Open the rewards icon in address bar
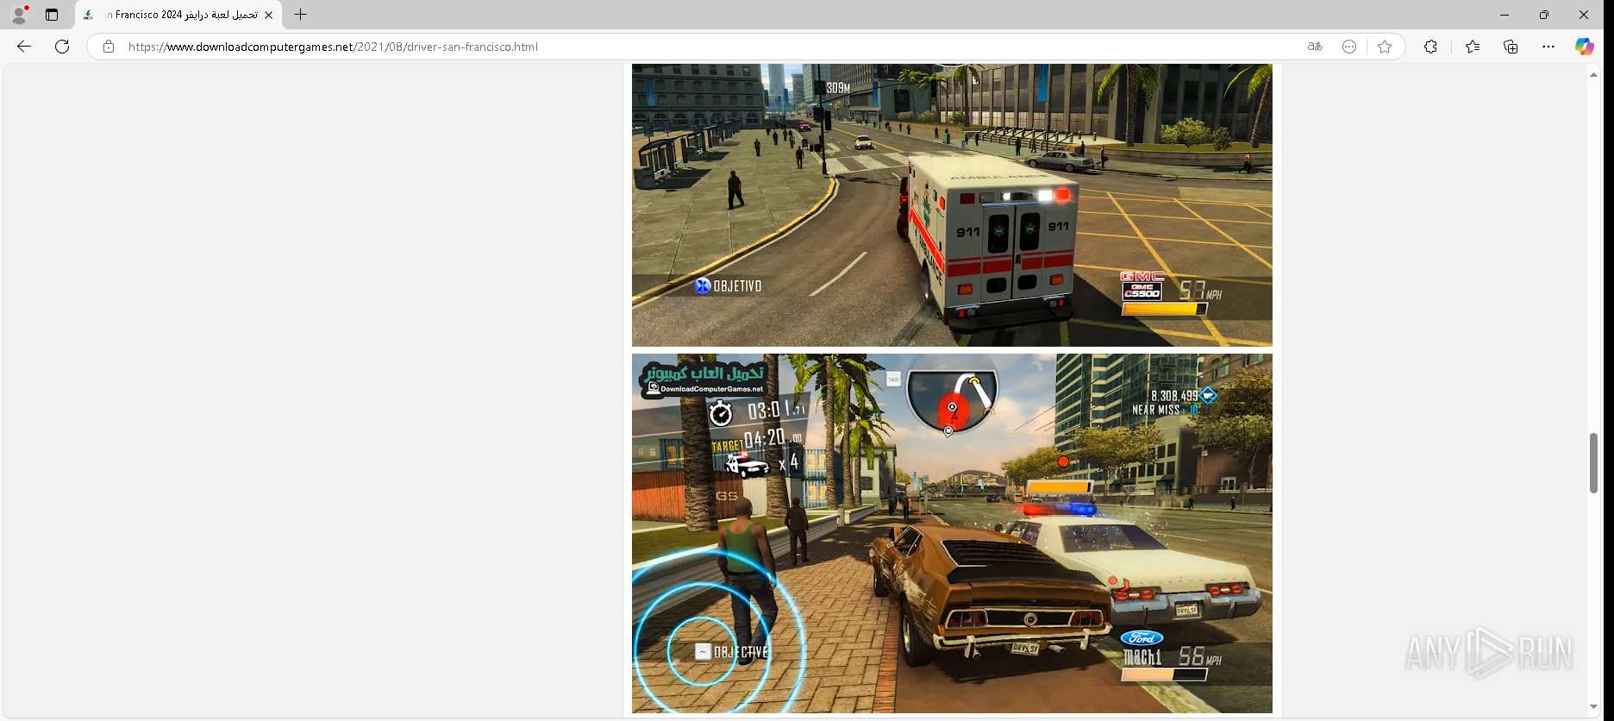Image resolution: width=1614 pixels, height=721 pixels. pyautogui.click(x=1349, y=47)
